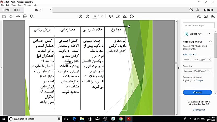Add a comment with speech bubble icon
The width and height of the screenshot is (217, 122).
coord(111,16)
